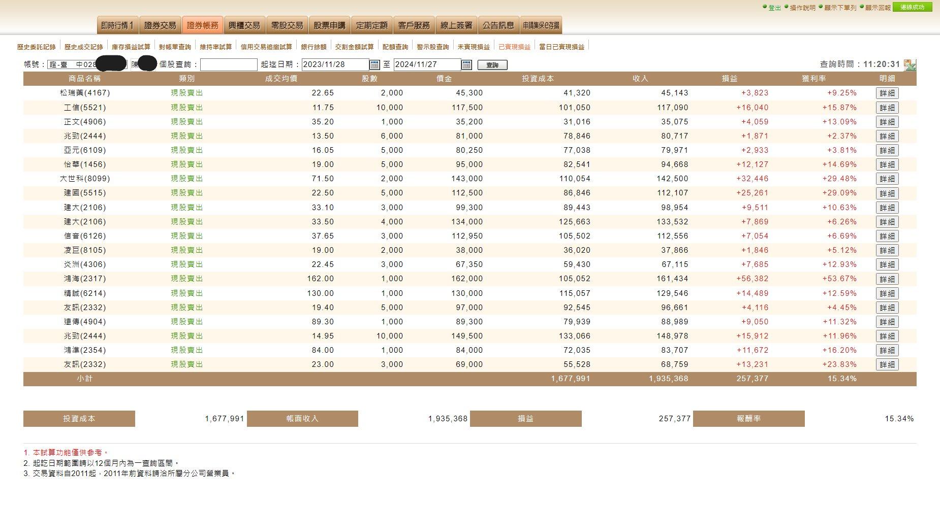Viewport: 940px width, 506px height.
Task: Click 登出 logout link at top
Action: (x=774, y=8)
